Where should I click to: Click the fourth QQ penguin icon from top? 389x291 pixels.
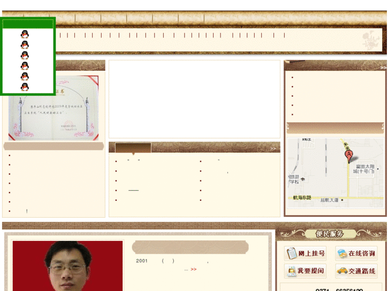[x=25, y=66]
